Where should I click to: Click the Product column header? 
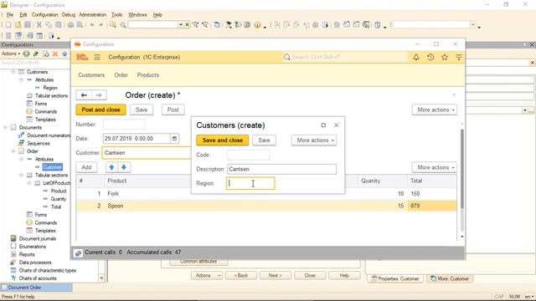pyautogui.click(x=117, y=181)
